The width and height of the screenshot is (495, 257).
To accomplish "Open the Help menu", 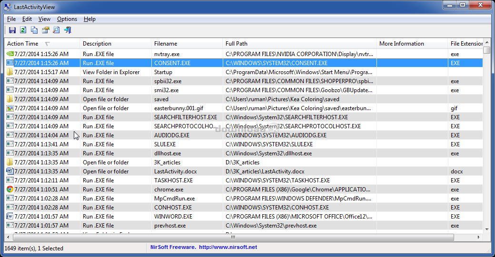I will click(x=89, y=19).
